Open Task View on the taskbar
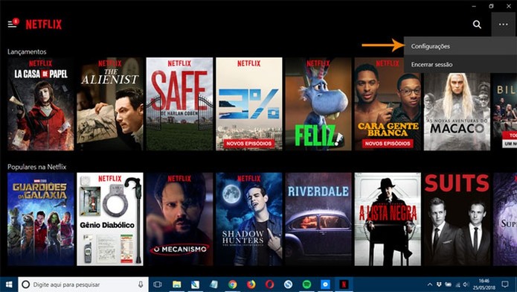517x292 pixels. tap(158, 285)
